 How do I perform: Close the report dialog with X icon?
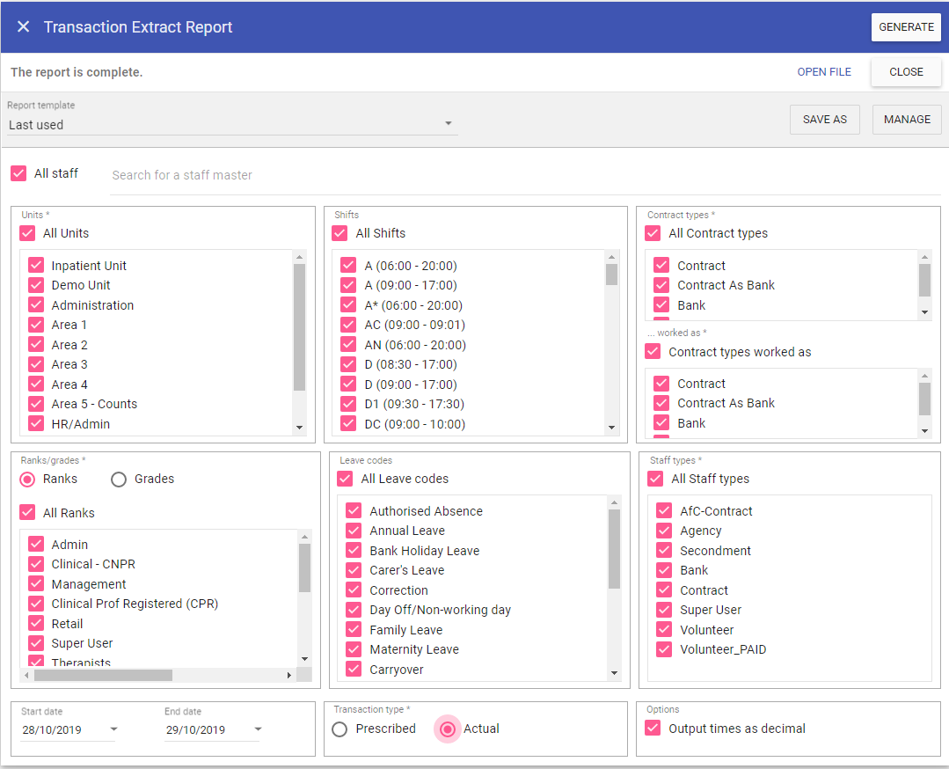[24, 27]
